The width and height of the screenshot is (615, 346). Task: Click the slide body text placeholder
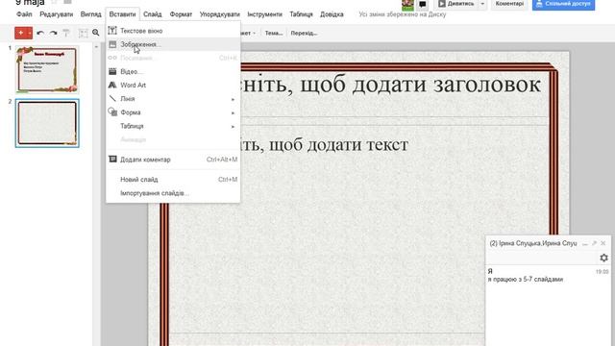[324, 145]
